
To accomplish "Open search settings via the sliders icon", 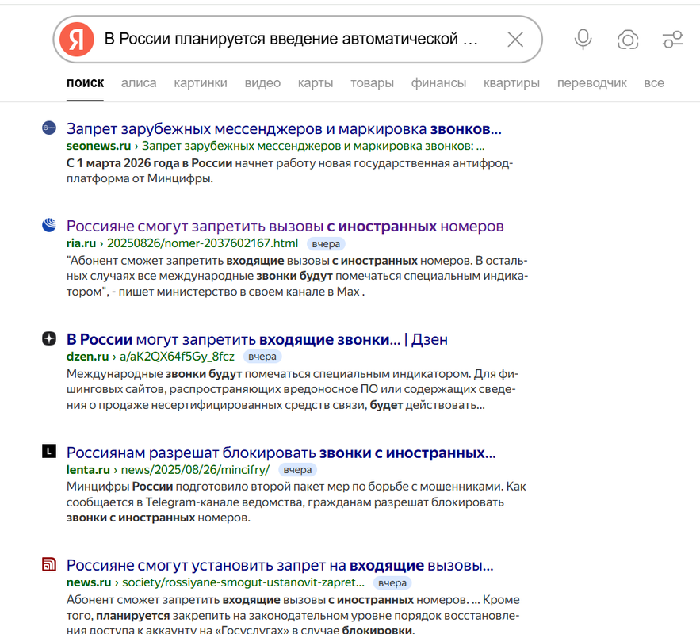I will point(673,40).
